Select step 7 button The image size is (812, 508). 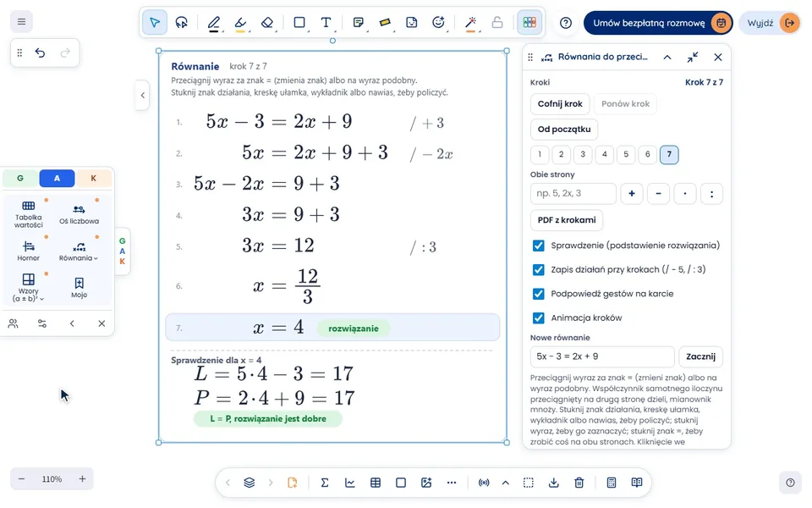pyautogui.click(x=669, y=154)
